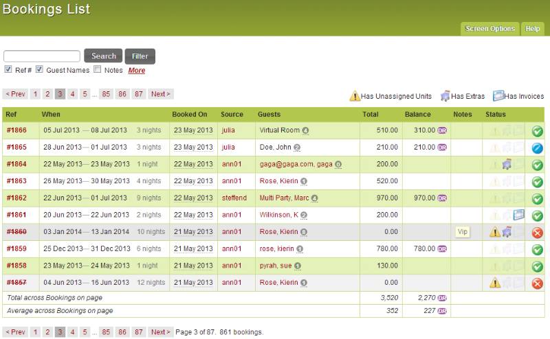The height and width of the screenshot is (339, 550).
Task: Click the extras cart icon in row #1860
Action: click(x=507, y=231)
